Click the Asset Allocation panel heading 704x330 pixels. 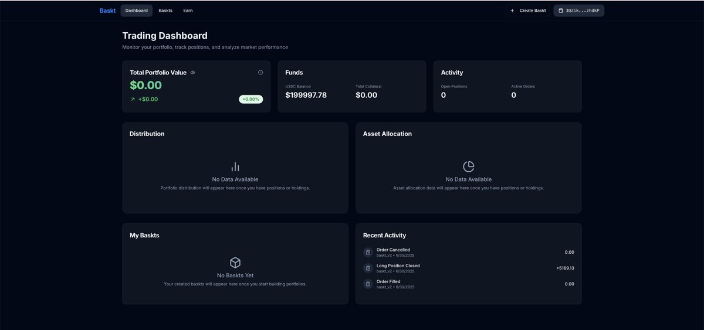(387, 134)
